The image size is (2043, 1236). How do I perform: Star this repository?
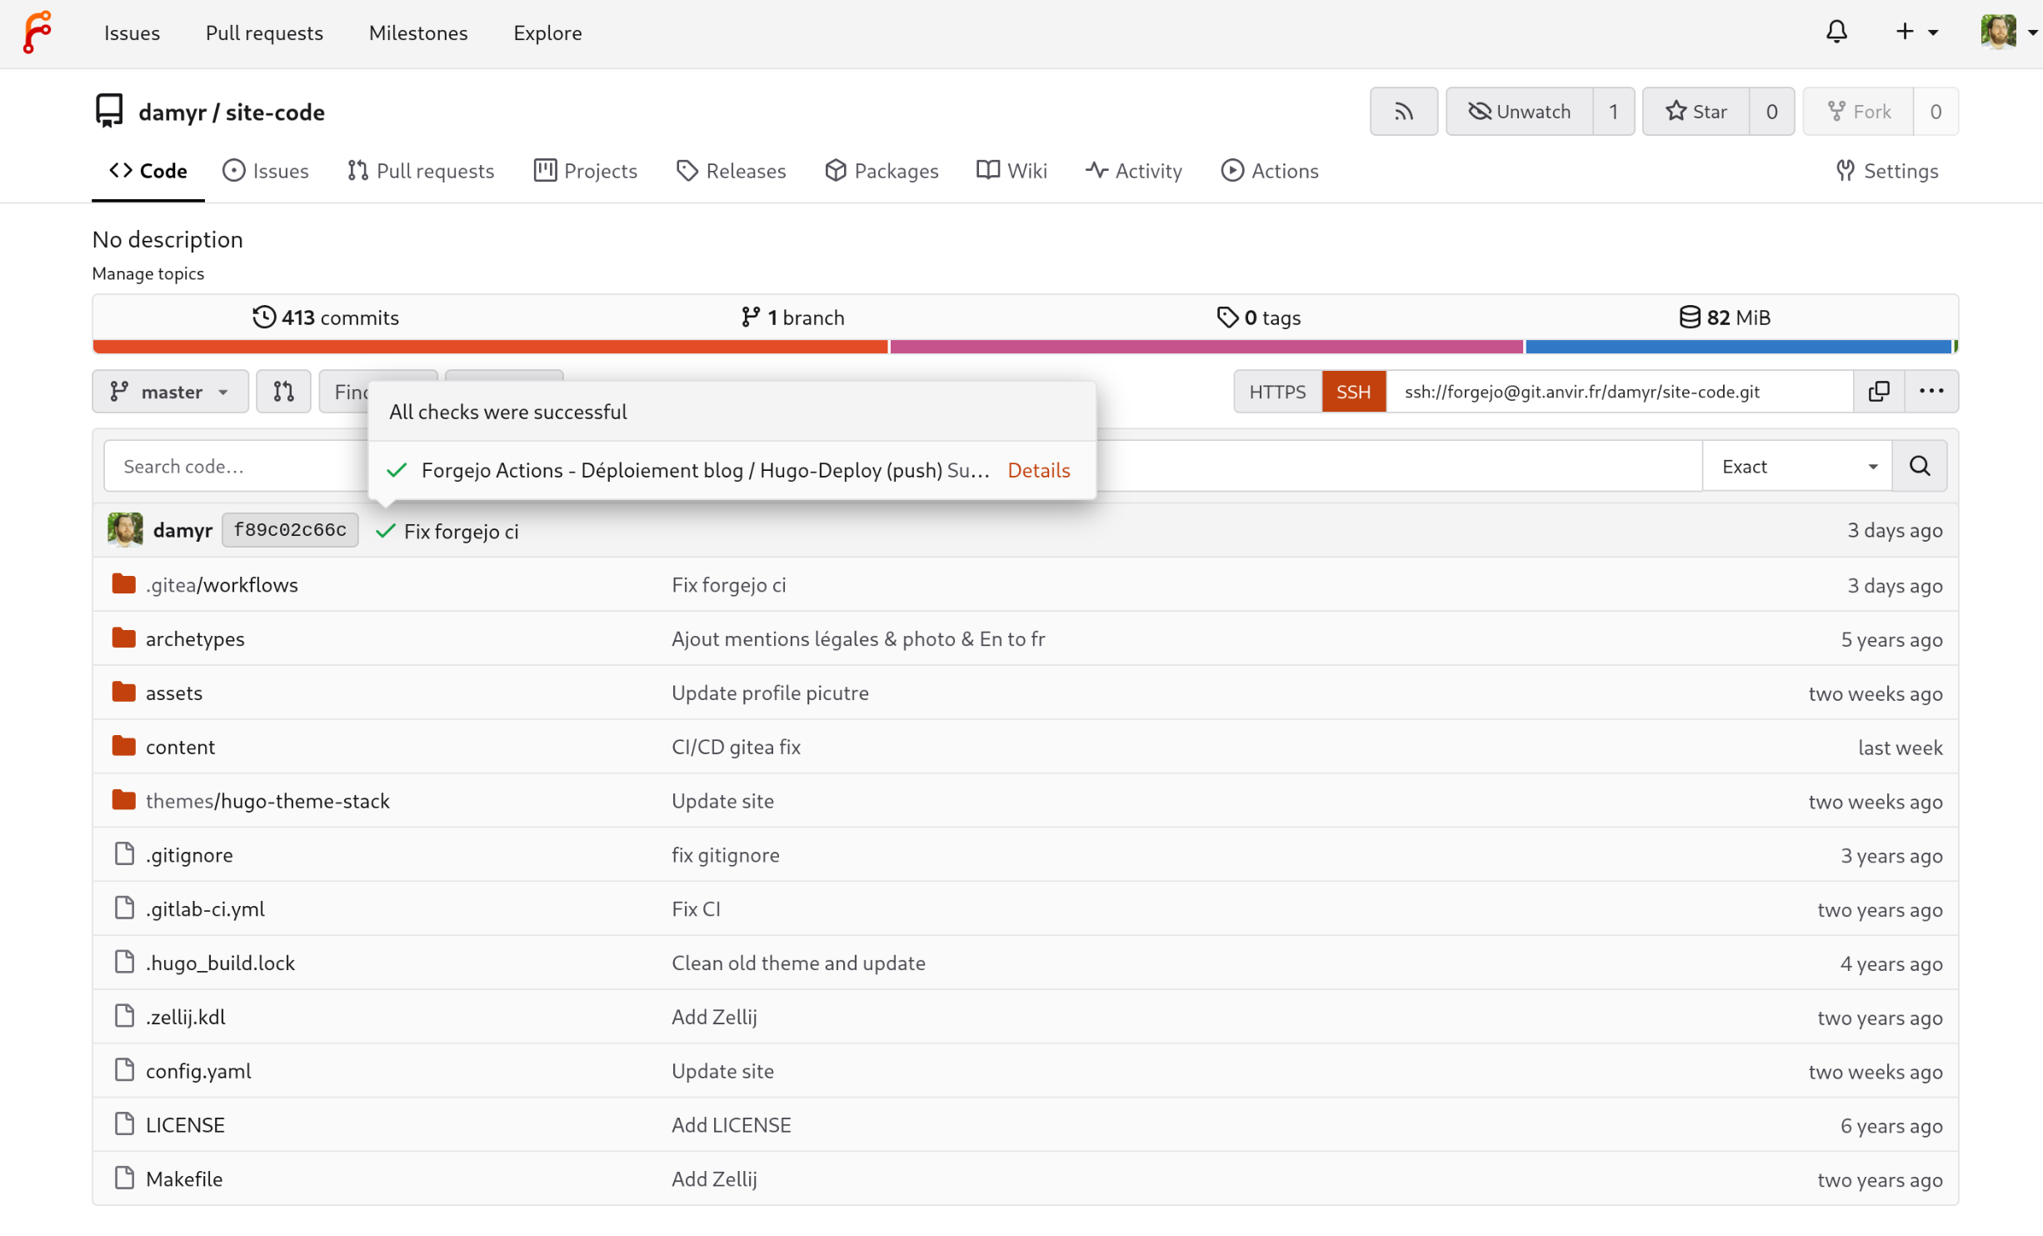pos(1696,112)
